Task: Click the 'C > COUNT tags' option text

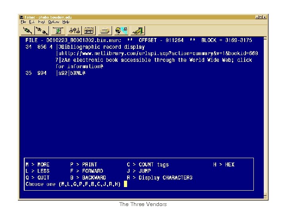Action: (148, 164)
